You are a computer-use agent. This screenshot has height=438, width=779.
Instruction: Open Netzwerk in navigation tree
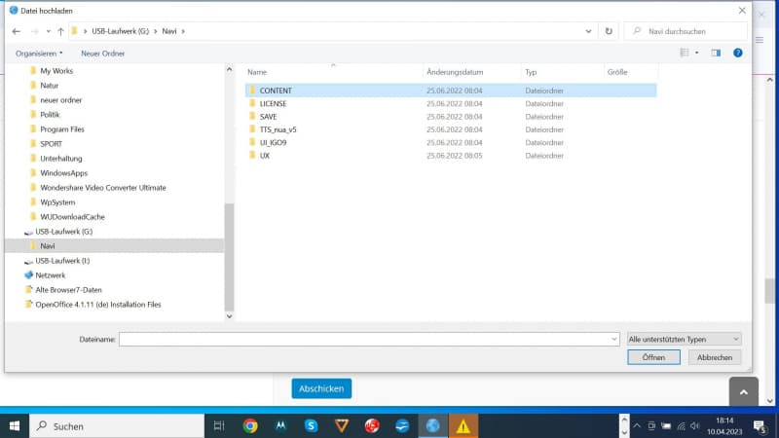(x=51, y=275)
